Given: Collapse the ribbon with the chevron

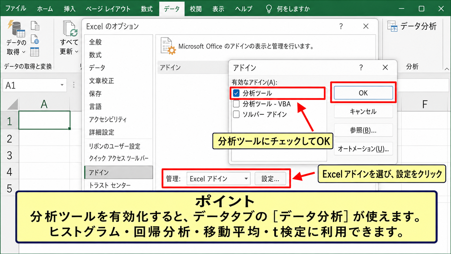Looking at the screenshot, I should pos(447,69).
